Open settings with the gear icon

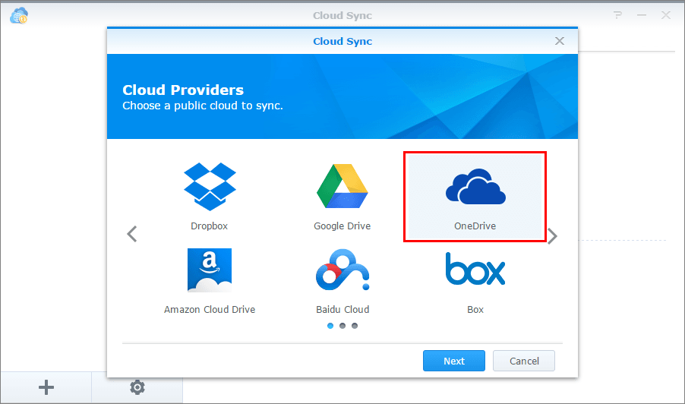point(137,387)
